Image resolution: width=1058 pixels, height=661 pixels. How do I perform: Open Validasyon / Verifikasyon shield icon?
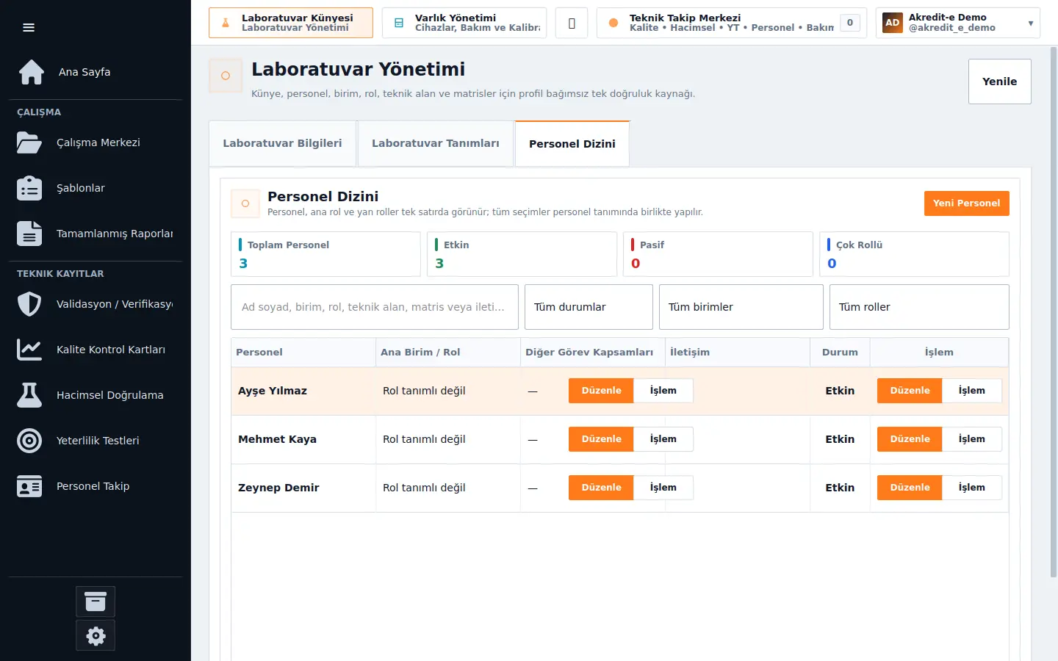click(29, 304)
